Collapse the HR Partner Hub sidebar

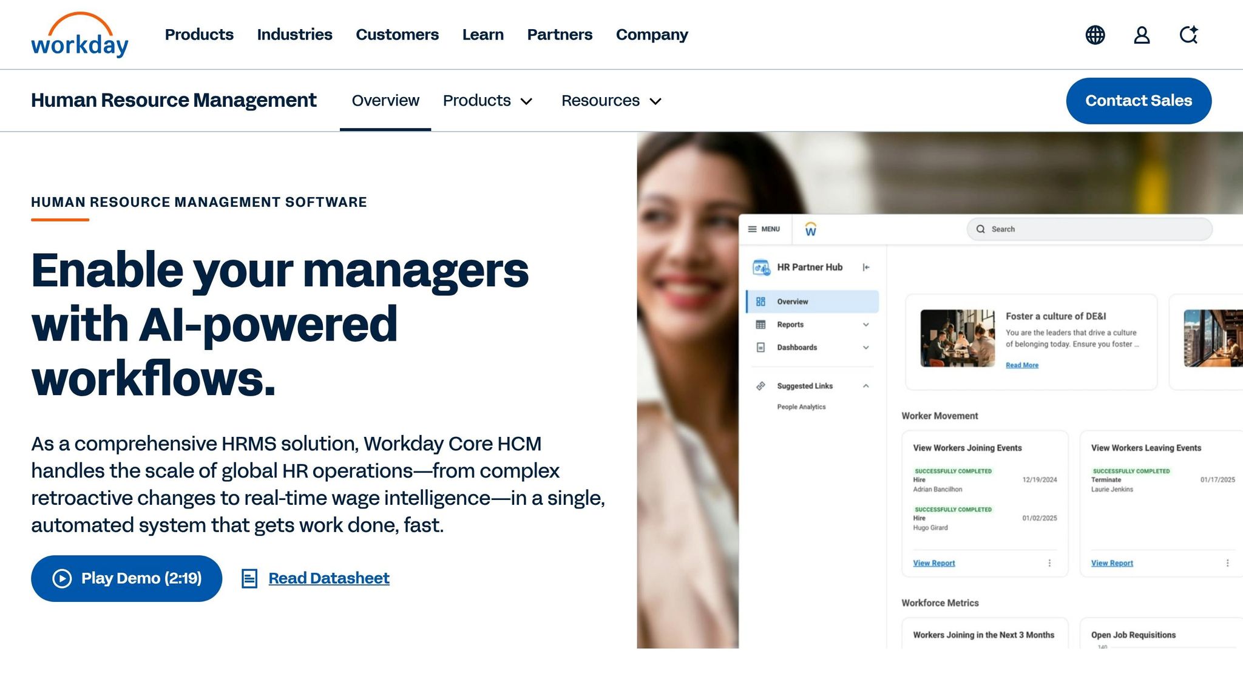click(866, 267)
